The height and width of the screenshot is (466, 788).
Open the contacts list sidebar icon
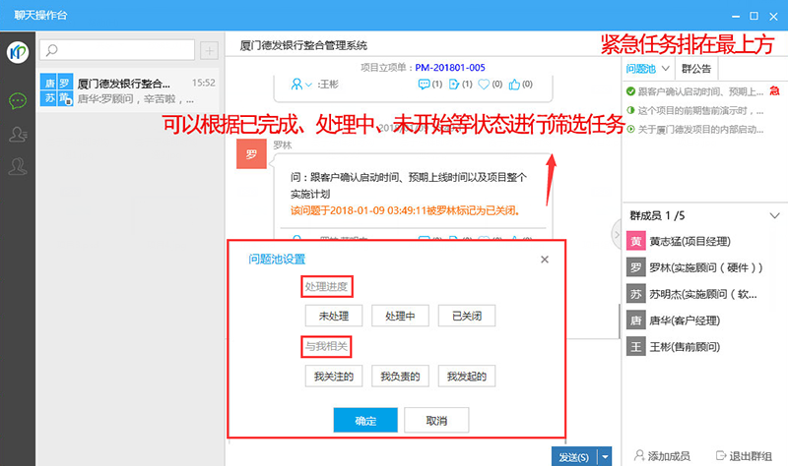18,134
